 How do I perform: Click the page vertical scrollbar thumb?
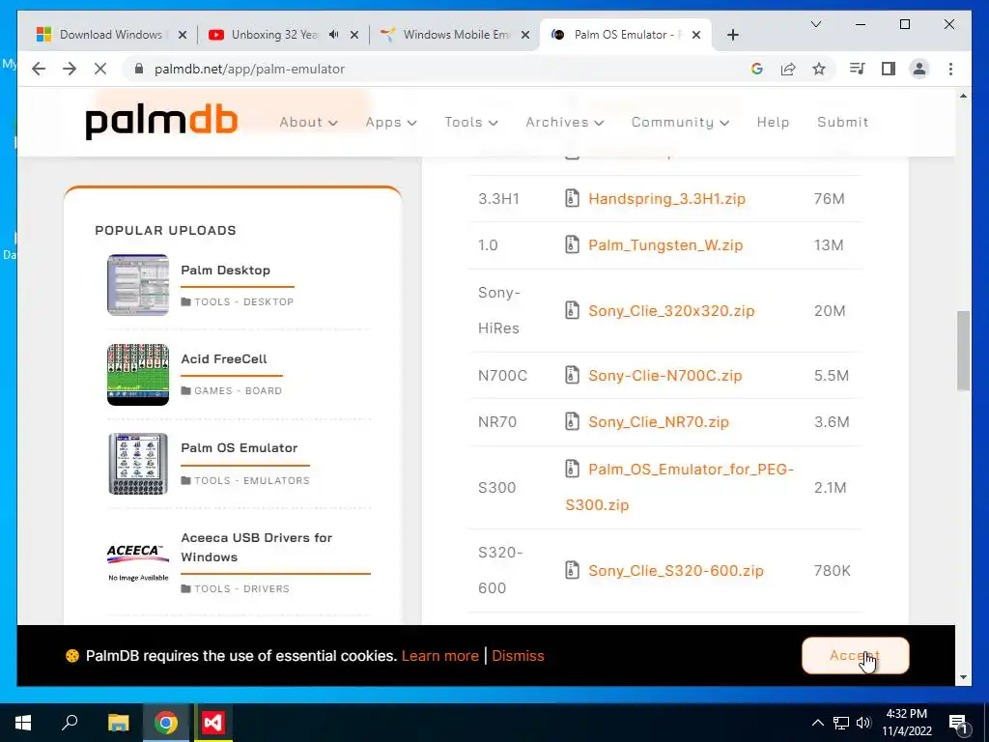(x=963, y=350)
